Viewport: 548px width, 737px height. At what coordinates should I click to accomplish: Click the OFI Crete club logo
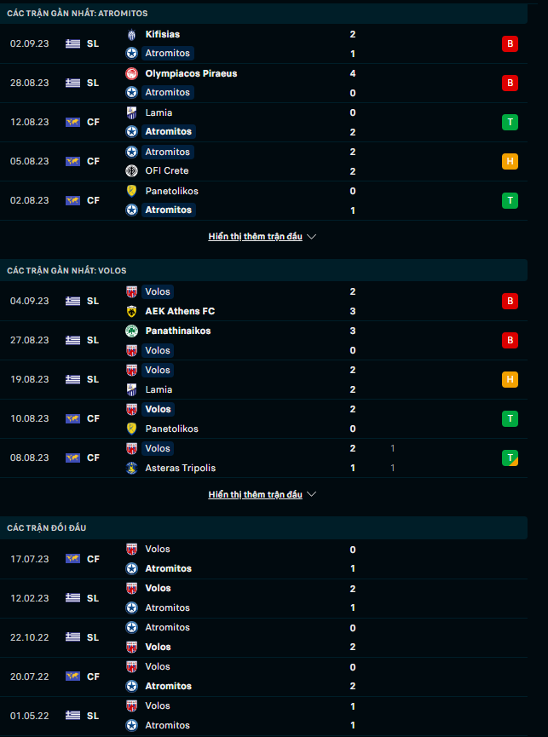(131, 170)
